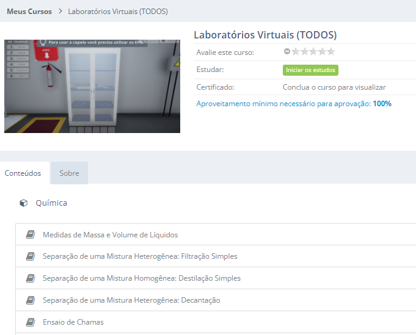This screenshot has width=416, height=335.
Task: Click book icon beside Filtração Simples lesson
Action: [x=31, y=256]
